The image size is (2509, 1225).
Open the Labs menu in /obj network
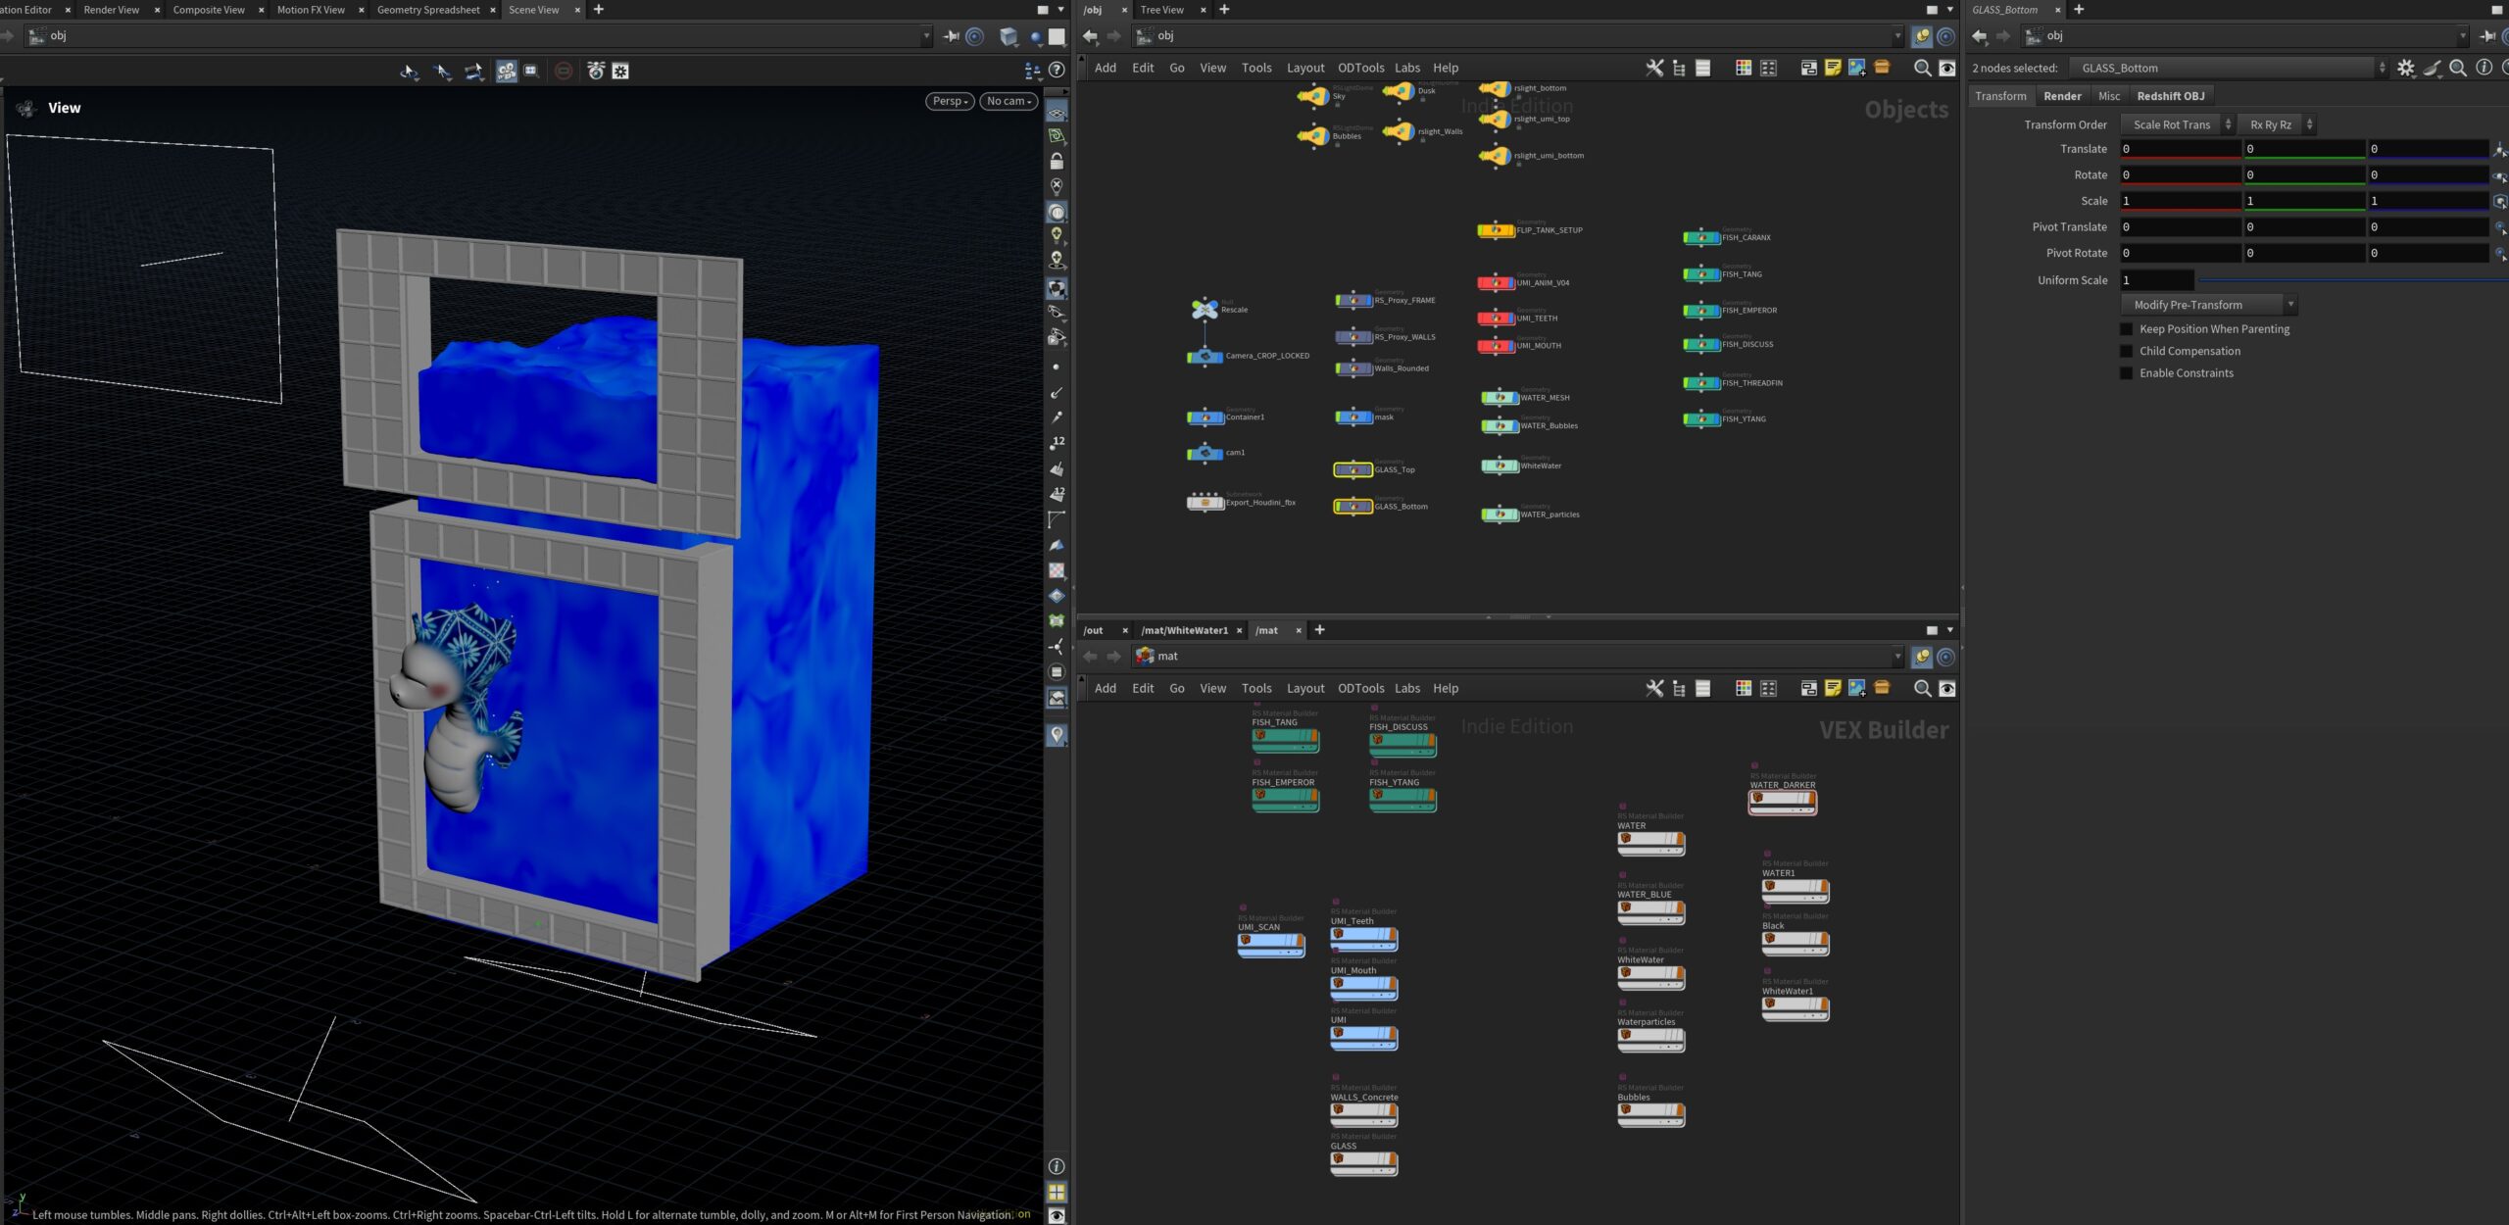(1407, 68)
